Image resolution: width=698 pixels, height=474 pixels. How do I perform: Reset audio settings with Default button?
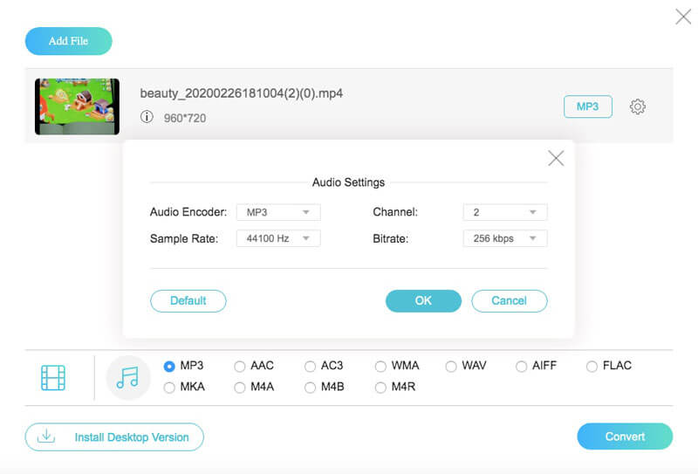[x=188, y=300]
